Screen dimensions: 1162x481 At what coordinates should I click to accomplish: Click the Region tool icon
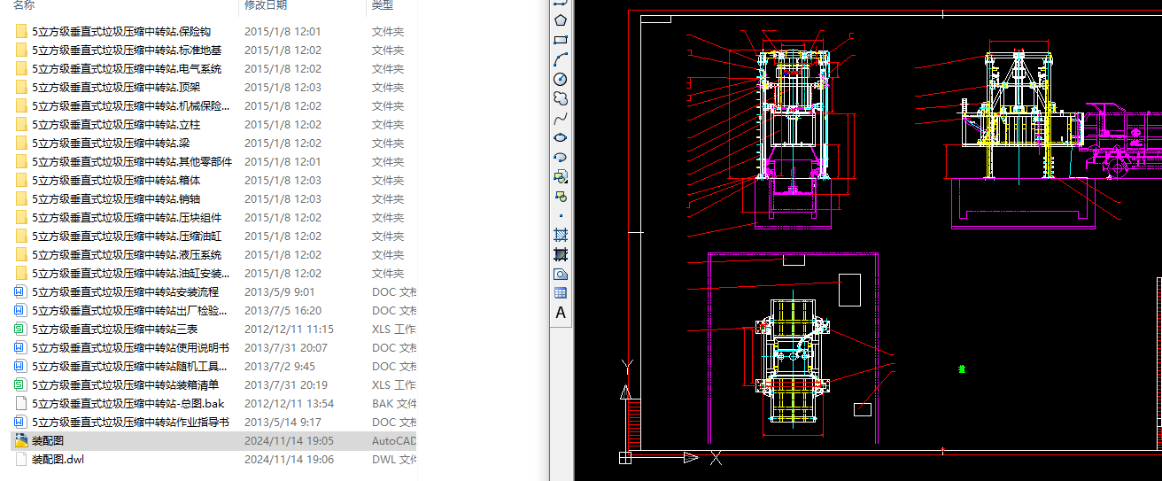pyautogui.click(x=560, y=274)
